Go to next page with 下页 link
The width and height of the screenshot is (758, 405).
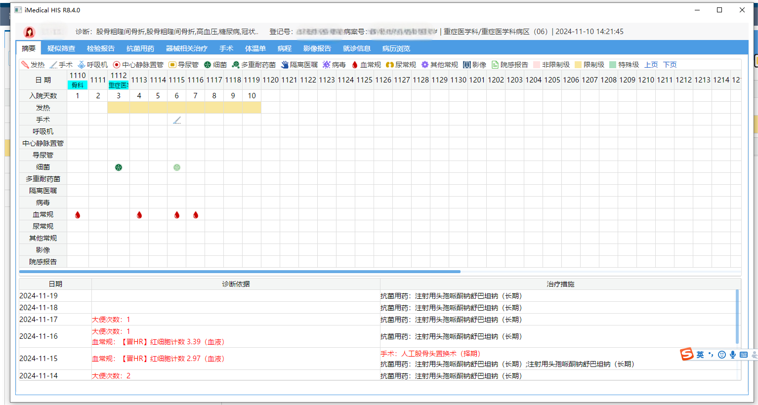tap(670, 65)
